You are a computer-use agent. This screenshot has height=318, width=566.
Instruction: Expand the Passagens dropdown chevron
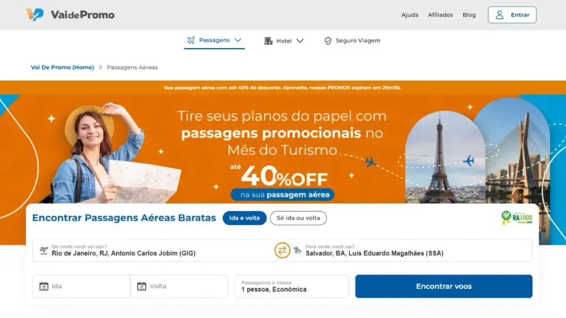click(x=238, y=40)
